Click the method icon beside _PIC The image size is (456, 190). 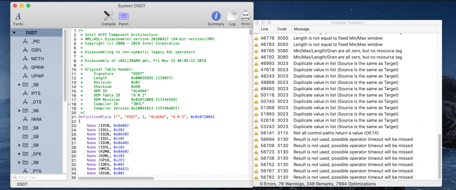(x=26, y=41)
